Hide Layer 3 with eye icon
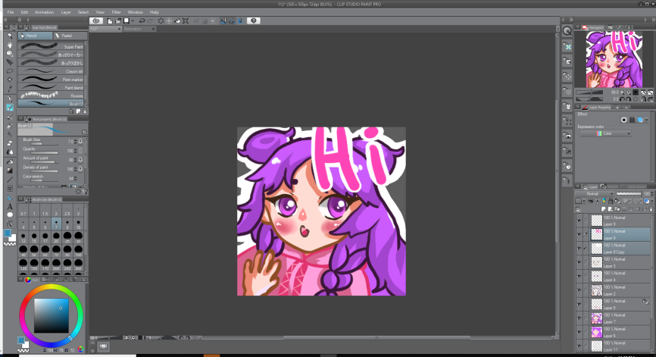Screen dimensions: 656x357 (579, 262)
